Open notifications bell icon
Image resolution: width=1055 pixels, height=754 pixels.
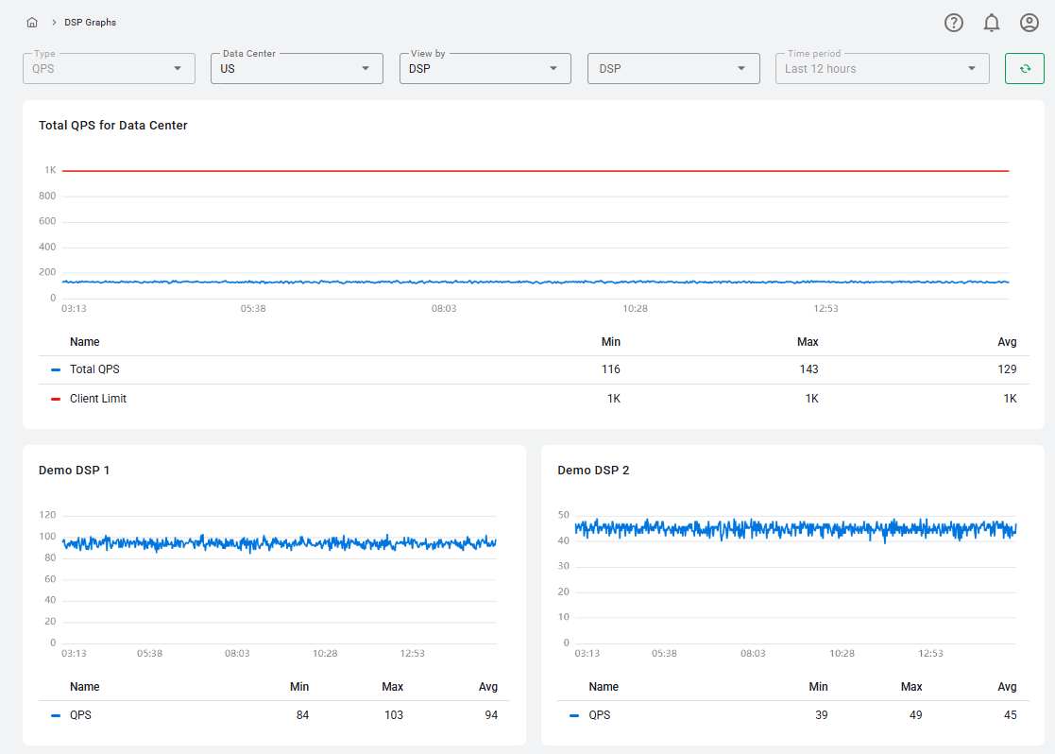tap(992, 23)
